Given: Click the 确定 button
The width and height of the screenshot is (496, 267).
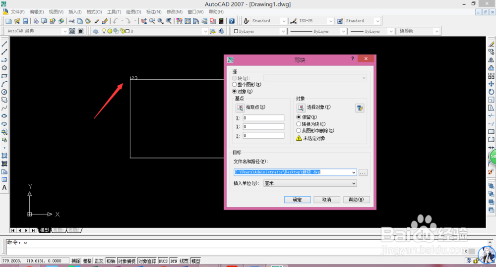Looking at the screenshot, I should (x=297, y=200).
